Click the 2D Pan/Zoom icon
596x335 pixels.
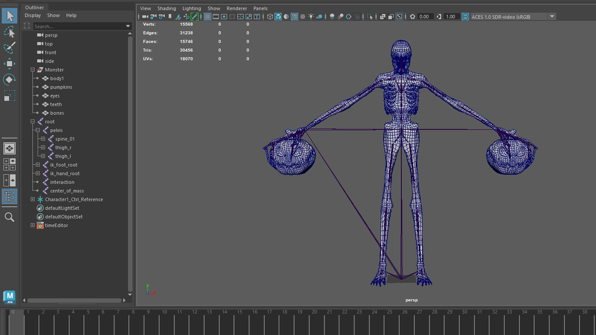(x=186, y=17)
